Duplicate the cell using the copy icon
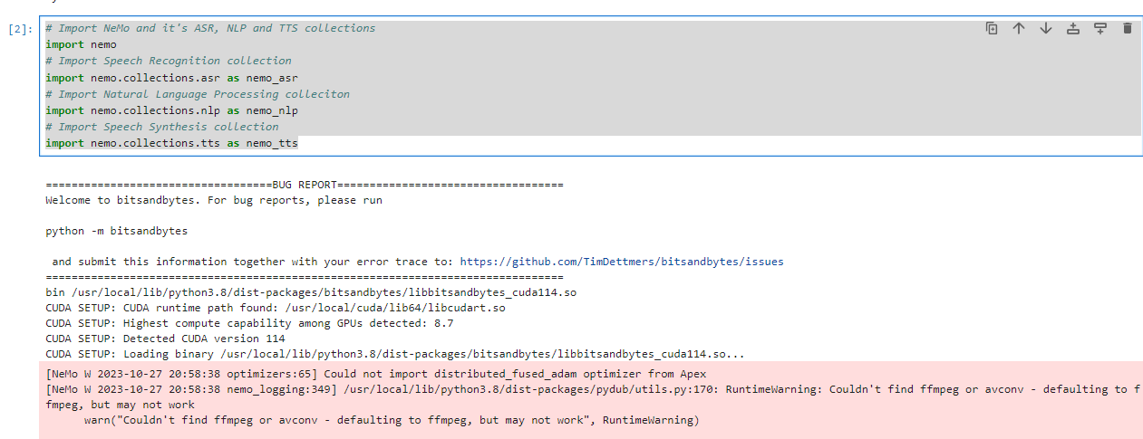This screenshot has width=1143, height=439. point(992,29)
